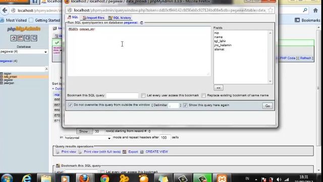Image resolution: width=323 pixels, height=182 pixels.
Task: Click the Delimiter input field
Action: pos(174,106)
